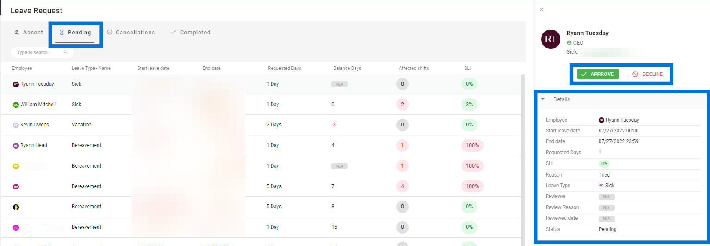Open the Absent tab

coord(29,33)
